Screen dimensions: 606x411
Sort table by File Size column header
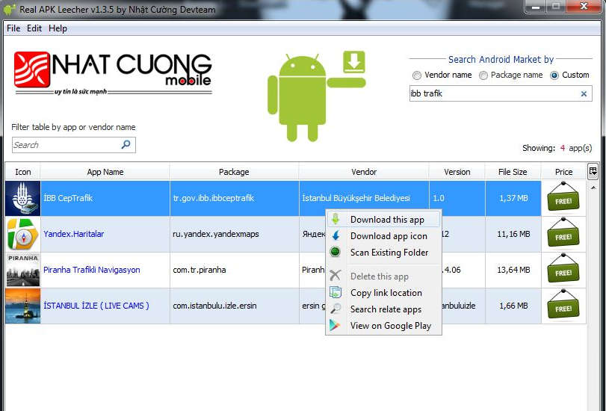(x=513, y=172)
